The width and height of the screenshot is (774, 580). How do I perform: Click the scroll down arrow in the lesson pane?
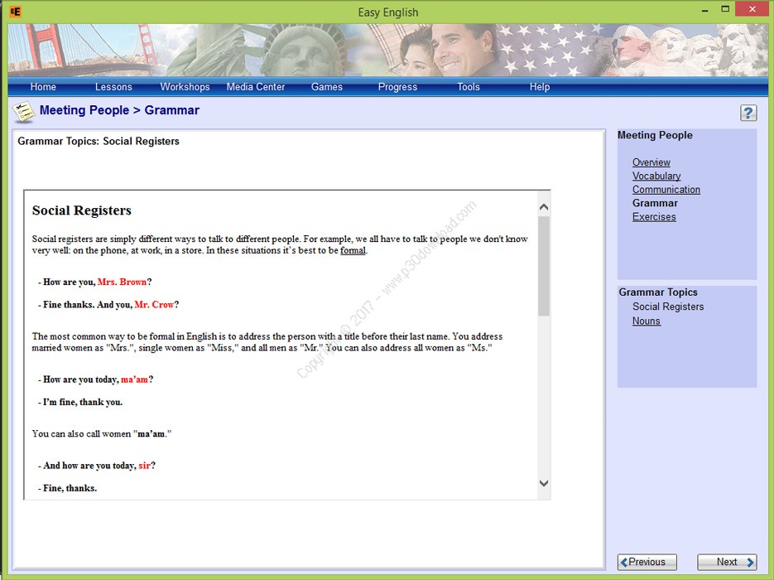[543, 483]
